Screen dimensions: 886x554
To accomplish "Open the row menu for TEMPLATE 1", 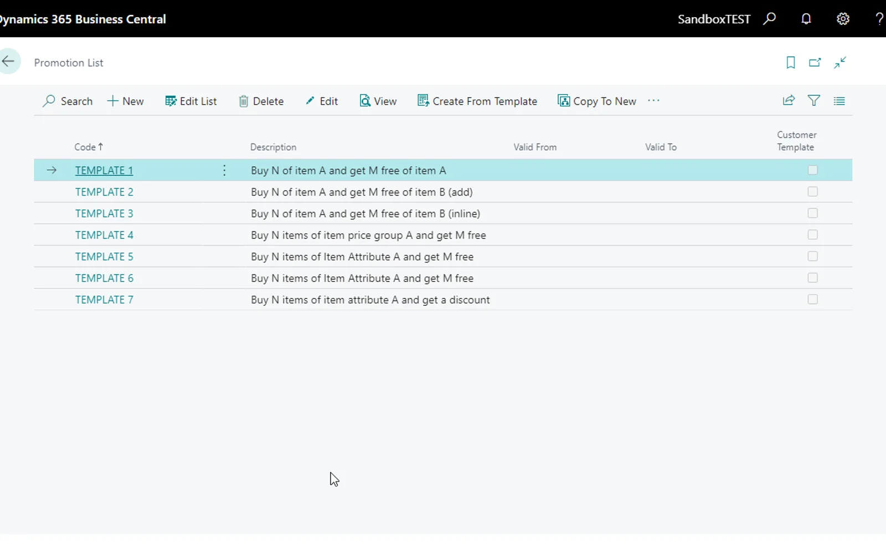I will point(224,170).
